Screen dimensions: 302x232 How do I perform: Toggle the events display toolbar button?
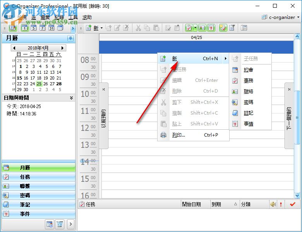point(211,28)
